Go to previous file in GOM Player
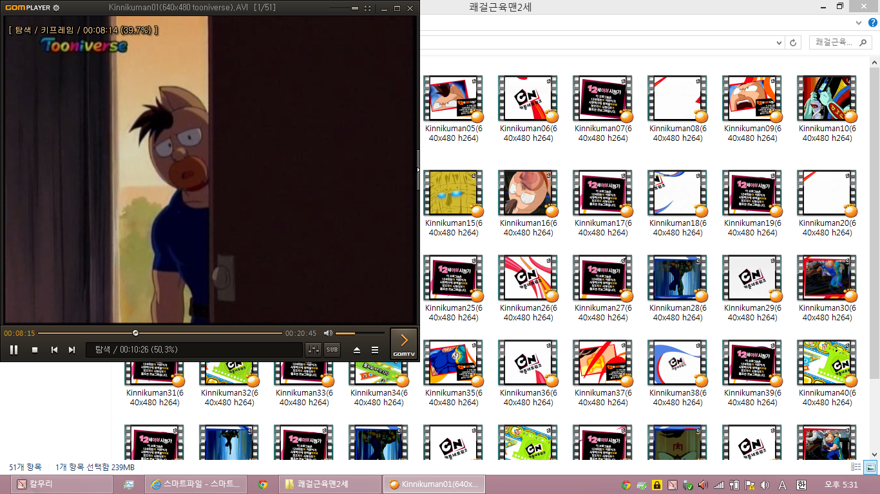This screenshot has width=880, height=494. click(55, 350)
